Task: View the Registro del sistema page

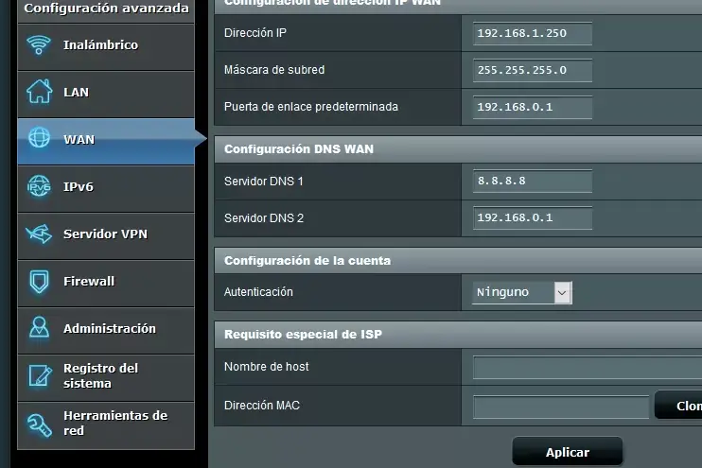Action: (106, 378)
